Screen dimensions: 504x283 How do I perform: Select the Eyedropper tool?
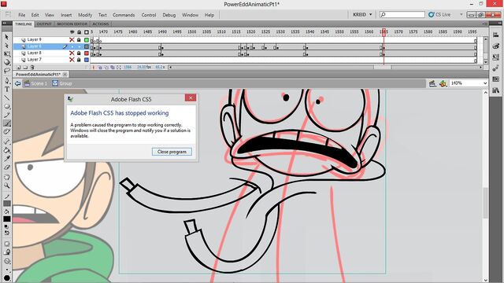point(6,159)
